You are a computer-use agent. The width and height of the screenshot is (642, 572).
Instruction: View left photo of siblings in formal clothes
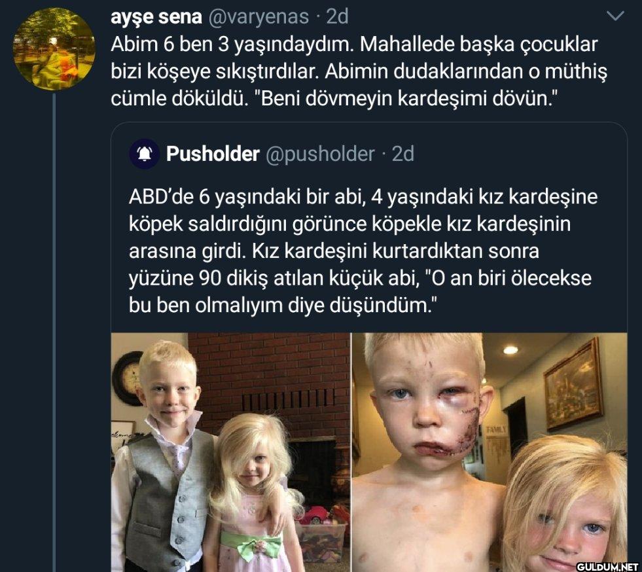click(x=231, y=452)
